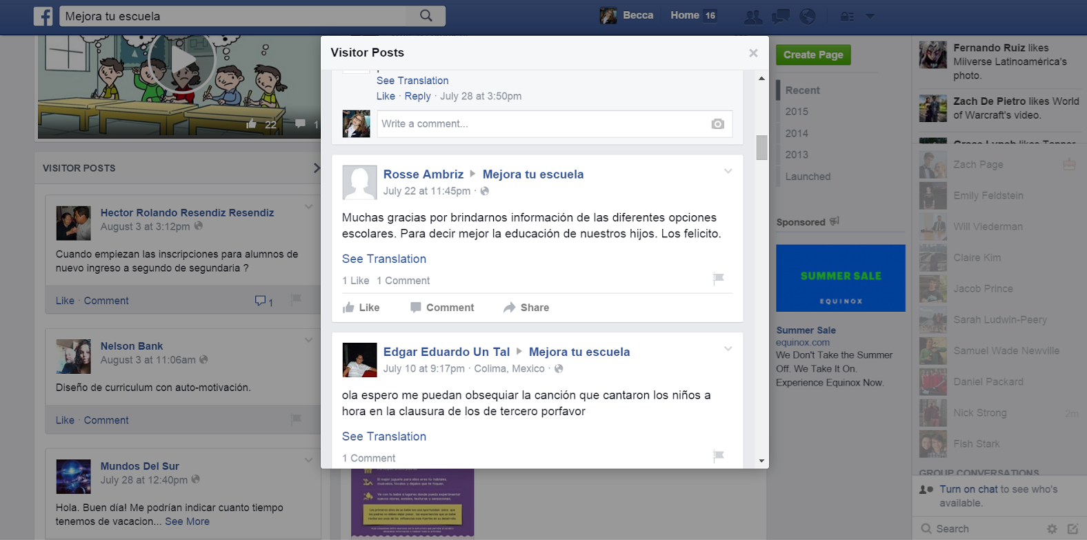Open options chevron on Edgar Eduardo Un Tal post
The height and width of the screenshot is (540, 1087).
click(x=728, y=348)
